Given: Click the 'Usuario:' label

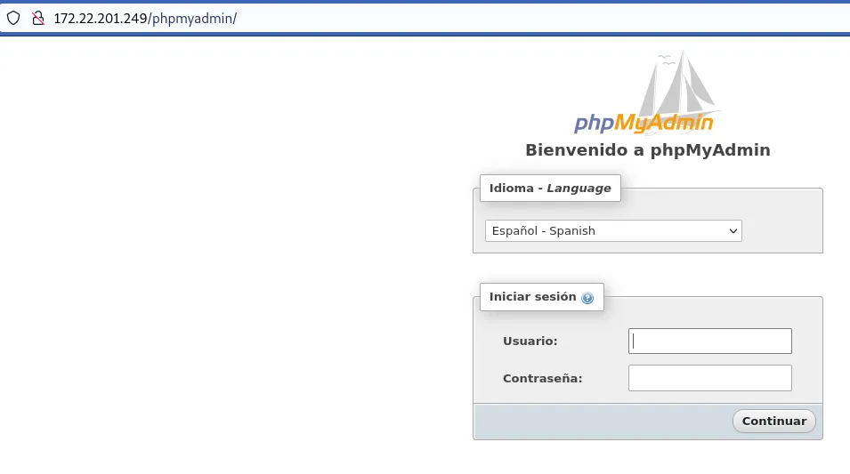Looking at the screenshot, I should [530, 341].
